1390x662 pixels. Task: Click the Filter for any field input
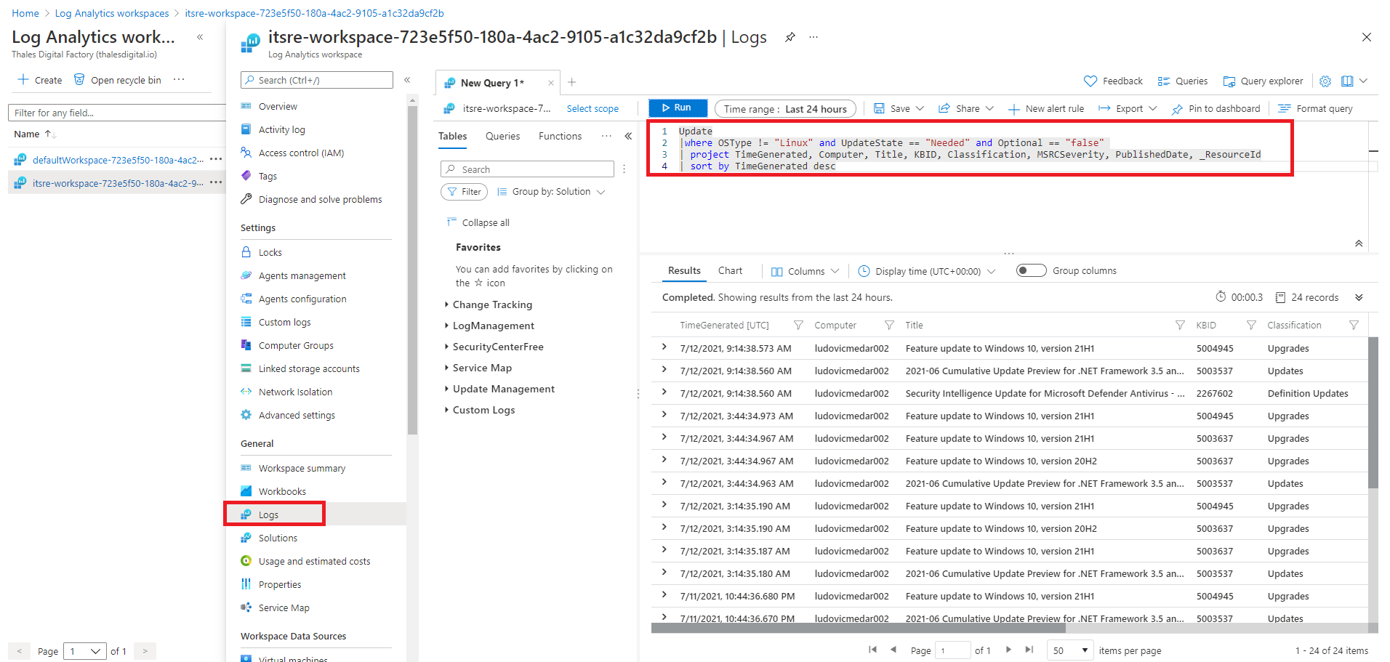coord(116,113)
